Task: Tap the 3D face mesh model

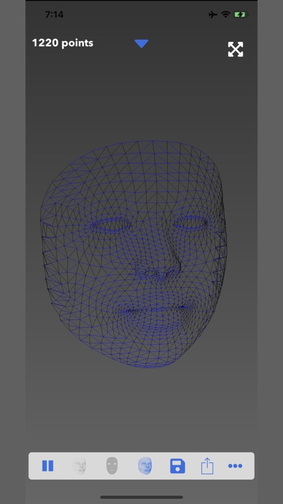Action: point(134,254)
